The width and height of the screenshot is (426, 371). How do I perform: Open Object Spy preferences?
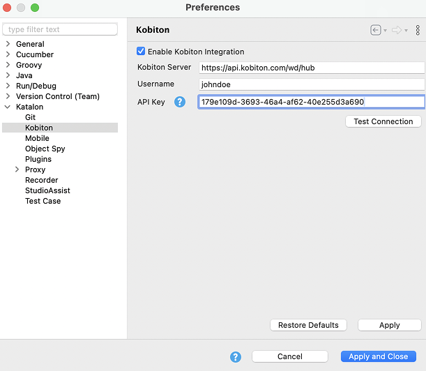45,149
